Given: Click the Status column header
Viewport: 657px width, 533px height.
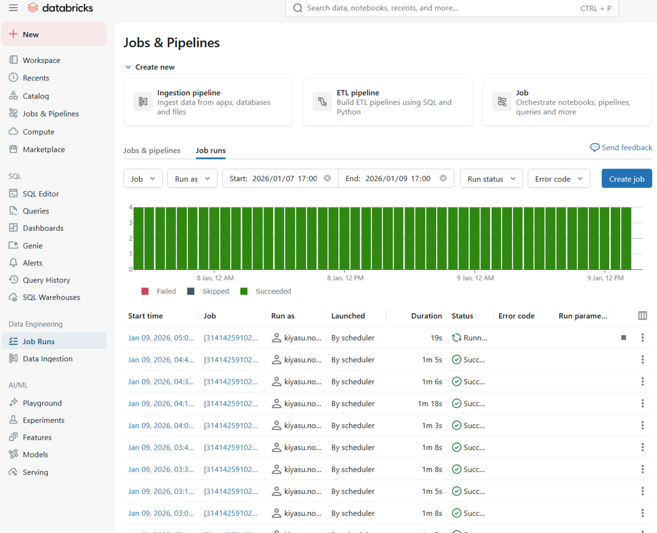Looking at the screenshot, I should coord(462,316).
